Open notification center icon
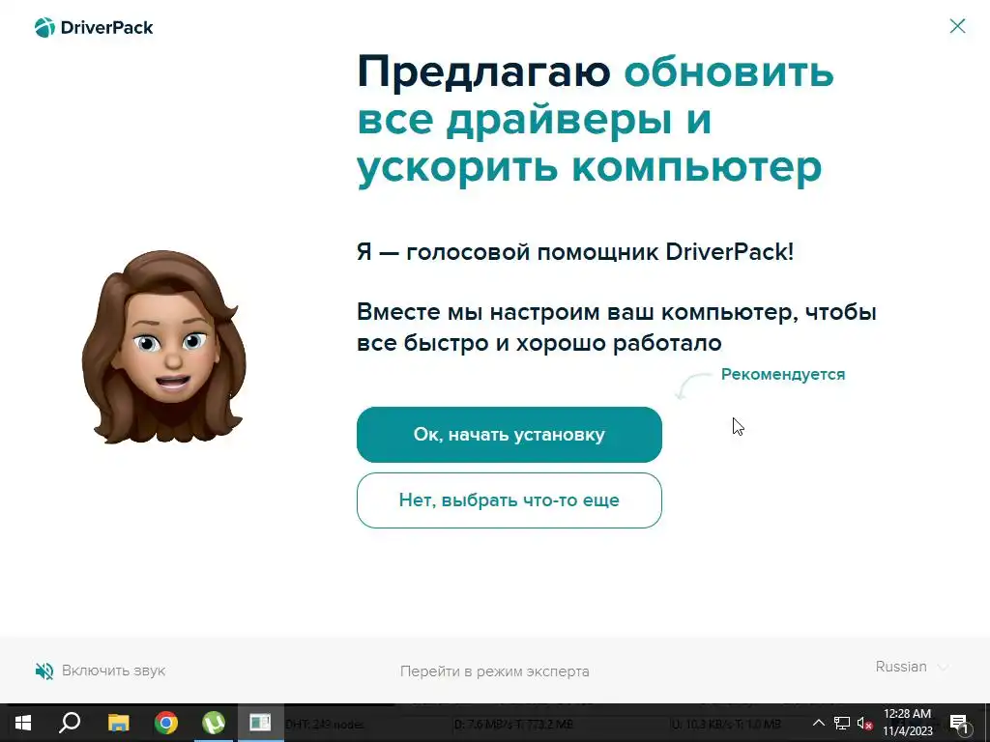Screen dimensions: 990x742 959,723
